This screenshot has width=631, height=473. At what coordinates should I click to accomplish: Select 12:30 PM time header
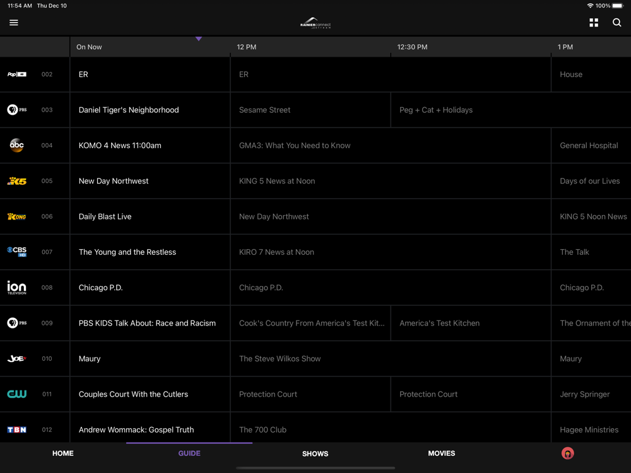coord(412,47)
